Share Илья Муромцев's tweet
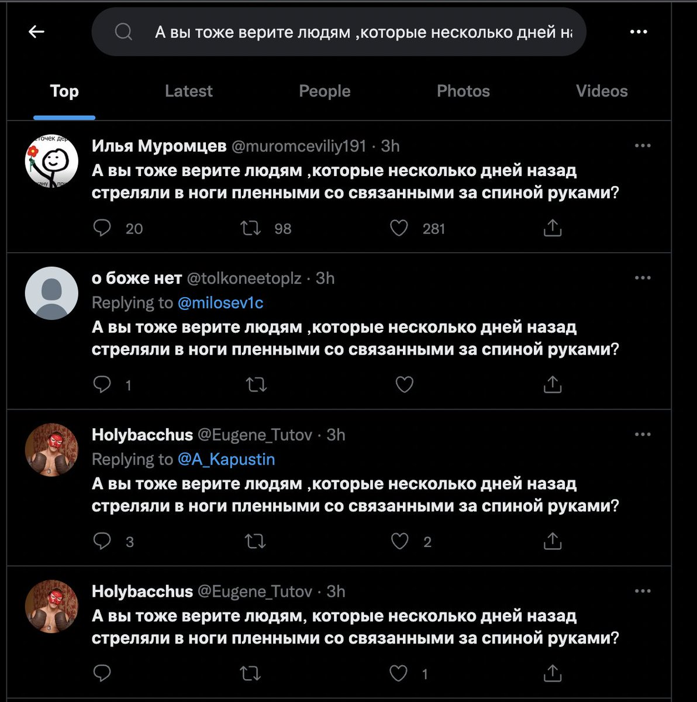This screenshot has width=697, height=702. coord(553,228)
